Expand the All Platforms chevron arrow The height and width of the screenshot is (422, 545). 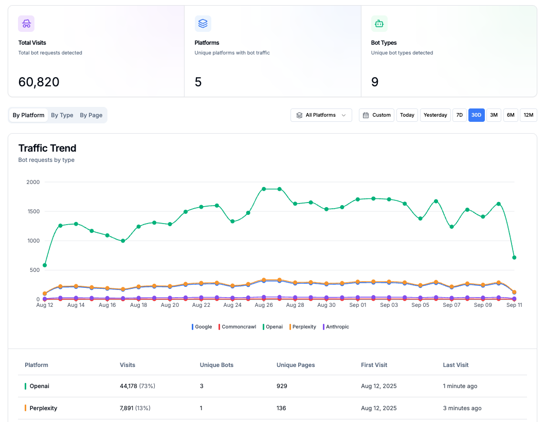pos(343,115)
